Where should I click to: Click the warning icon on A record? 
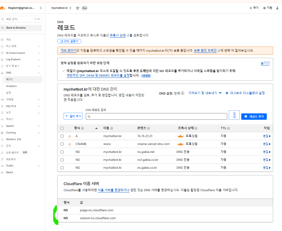click(70, 136)
